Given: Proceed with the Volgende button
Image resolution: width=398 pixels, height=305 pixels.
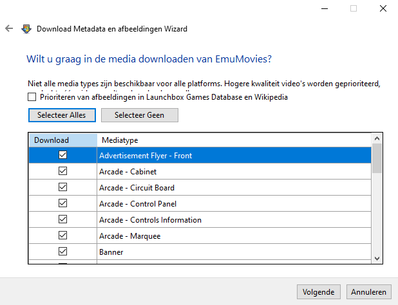Looking at the screenshot, I should point(318,292).
